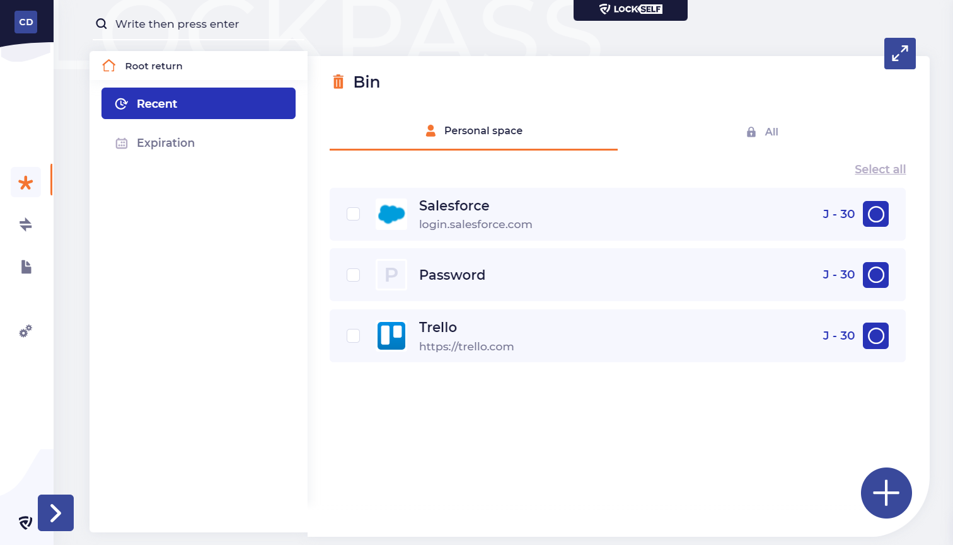Image resolution: width=953 pixels, height=545 pixels.
Task: Click the Password row circle action button
Action: [x=875, y=275]
